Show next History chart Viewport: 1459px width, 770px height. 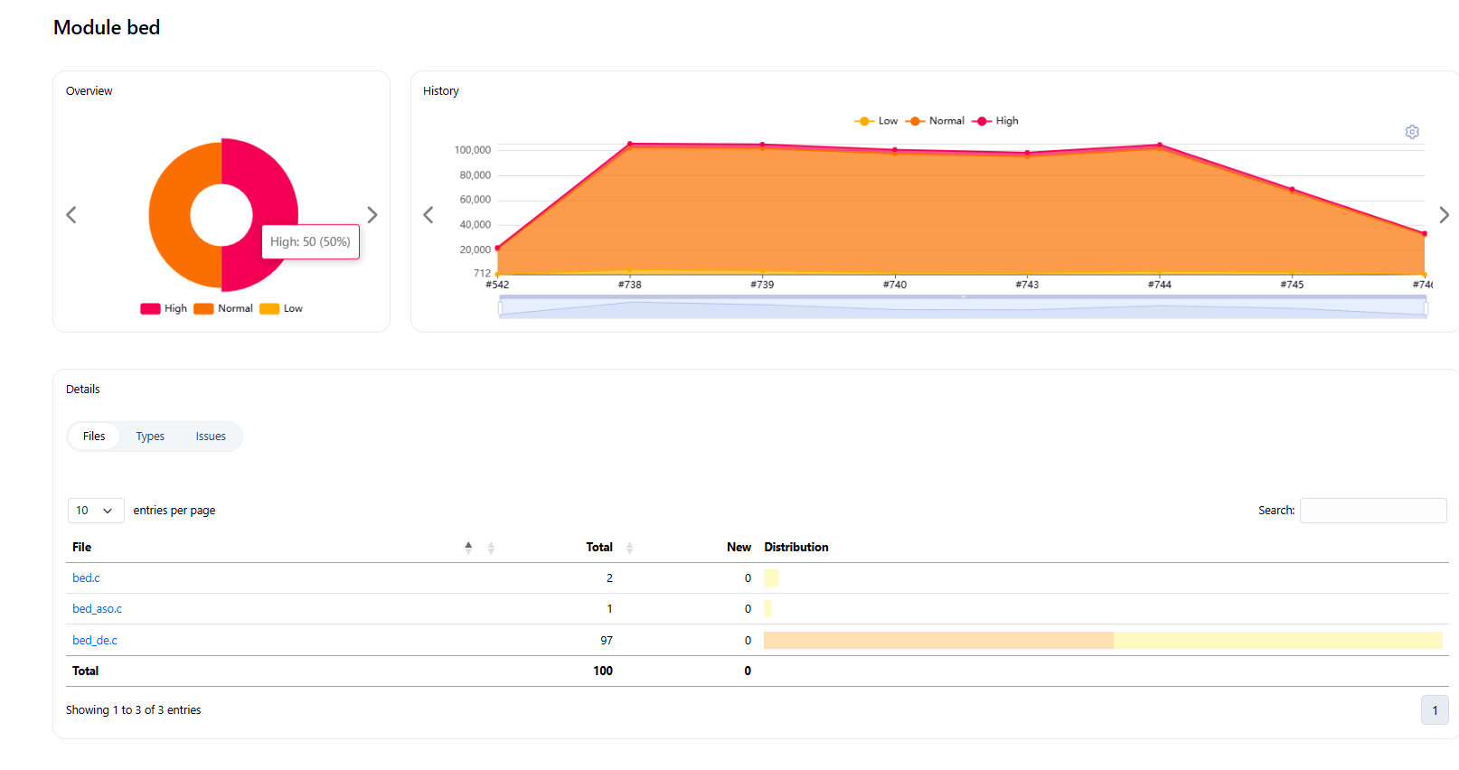[x=1444, y=215]
